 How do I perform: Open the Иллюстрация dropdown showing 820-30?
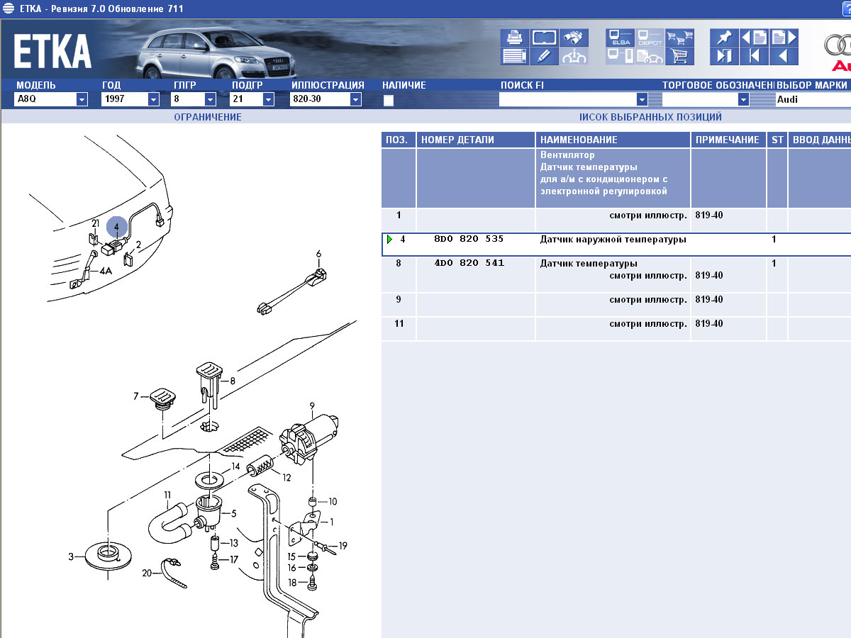[x=355, y=99]
